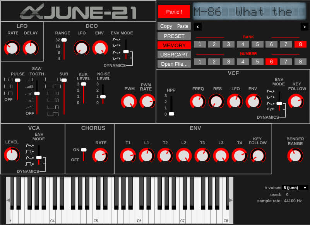Viewport: 310px width, 225px height.
Task: Go to previous patch with < arrow
Action: point(198,27)
